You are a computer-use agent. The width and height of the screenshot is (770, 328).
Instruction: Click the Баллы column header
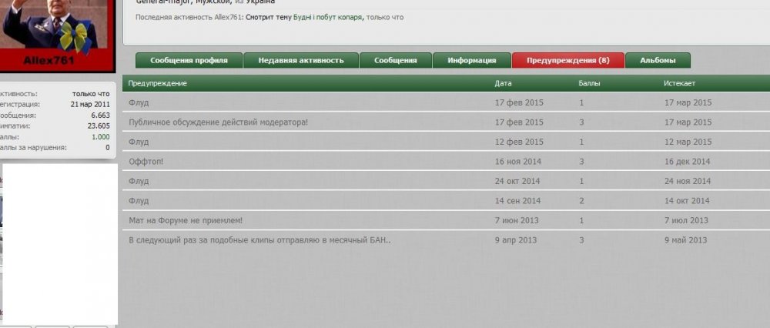point(589,83)
